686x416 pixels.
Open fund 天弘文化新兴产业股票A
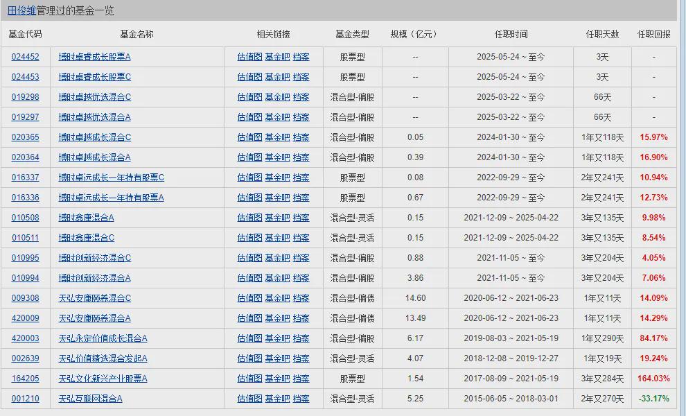[103, 379]
